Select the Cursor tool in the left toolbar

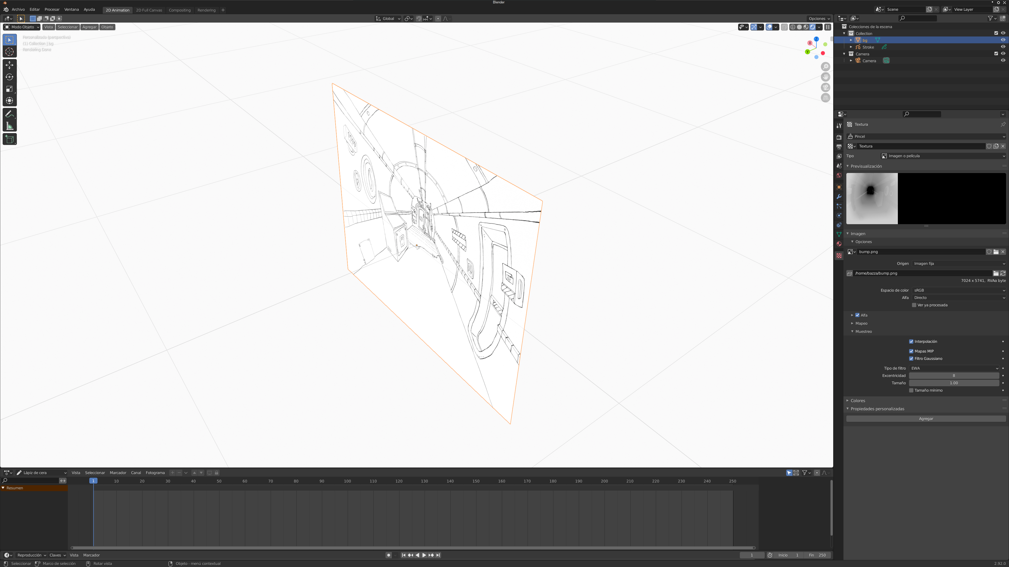[9, 52]
